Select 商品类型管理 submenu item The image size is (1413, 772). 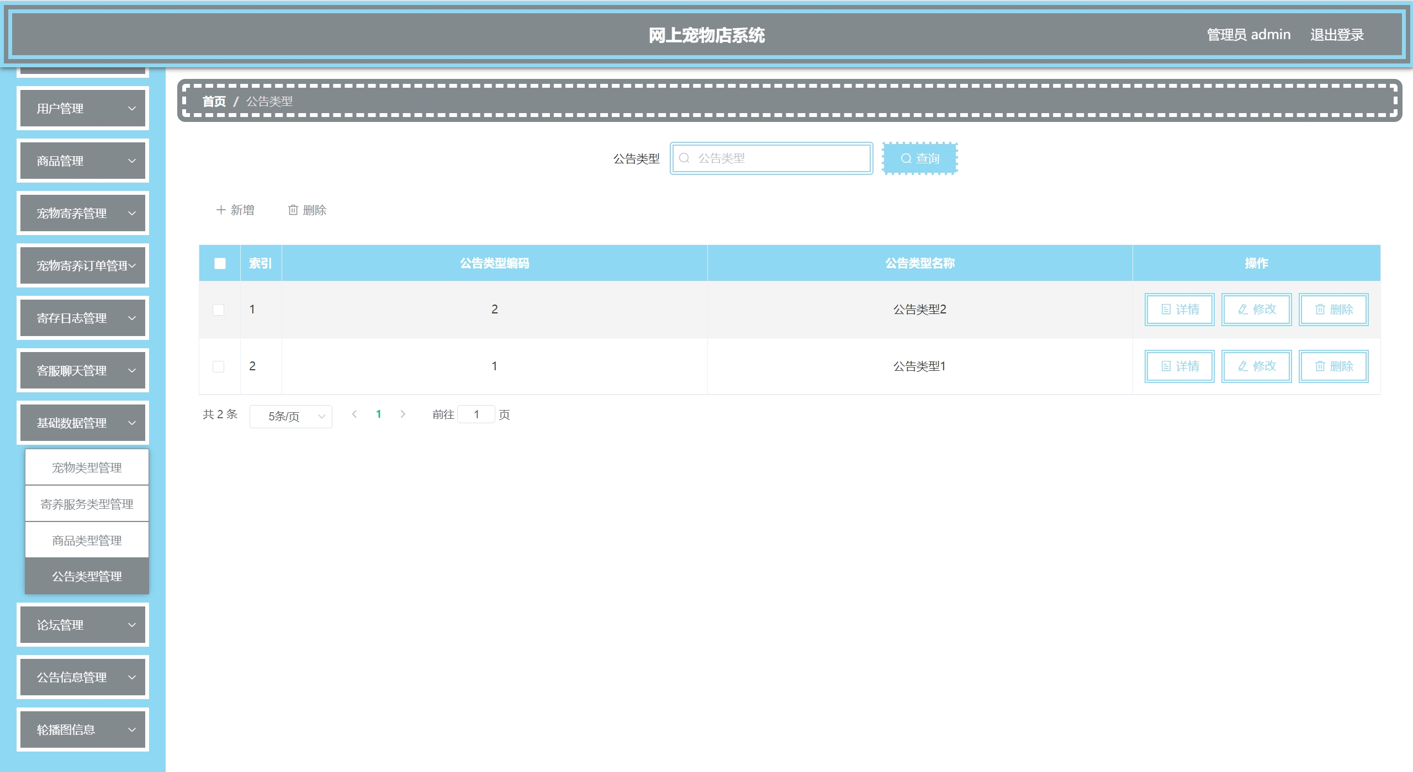click(x=87, y=540)
